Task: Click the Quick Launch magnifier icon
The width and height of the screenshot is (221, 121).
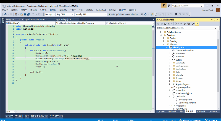Action: click(202, 6)
